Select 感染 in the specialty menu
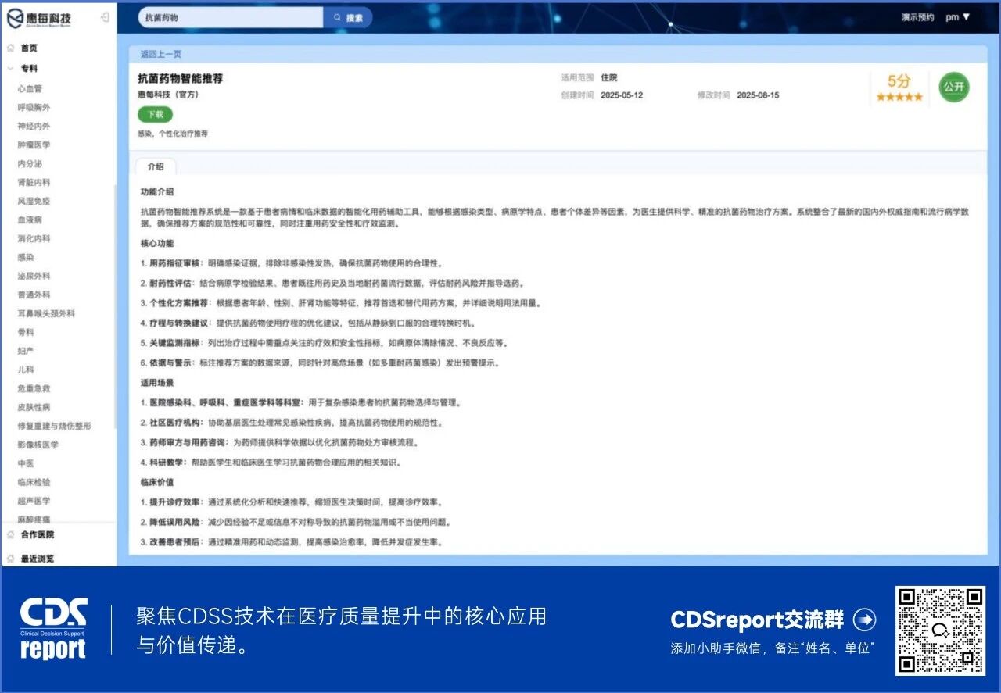 (x=27, y=257)
